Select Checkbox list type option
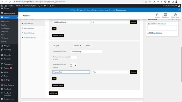 pos(81,46)
